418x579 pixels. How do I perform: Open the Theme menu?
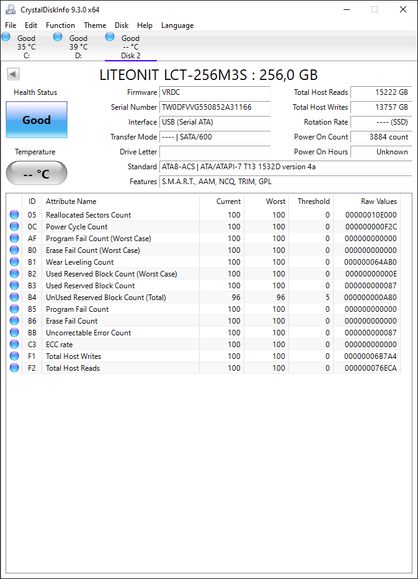95,25
